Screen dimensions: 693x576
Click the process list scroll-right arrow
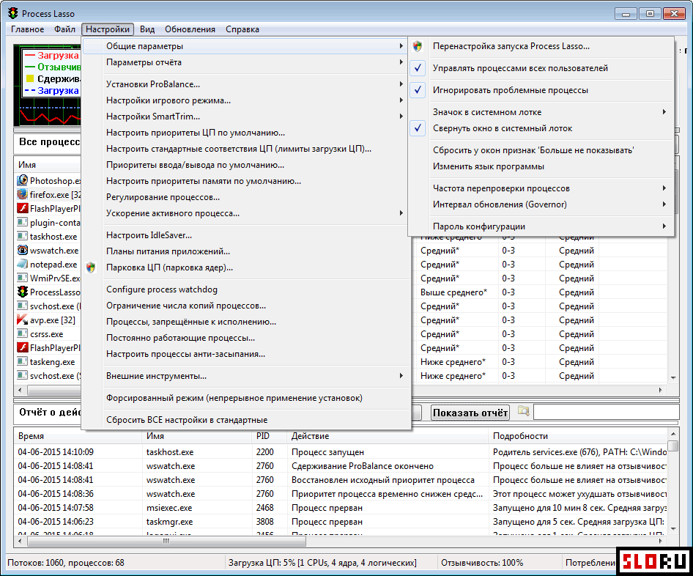click(x=661, y=390)
